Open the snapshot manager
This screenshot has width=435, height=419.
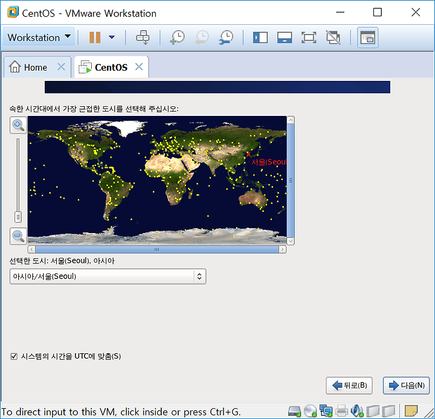(x=226, y=37)
